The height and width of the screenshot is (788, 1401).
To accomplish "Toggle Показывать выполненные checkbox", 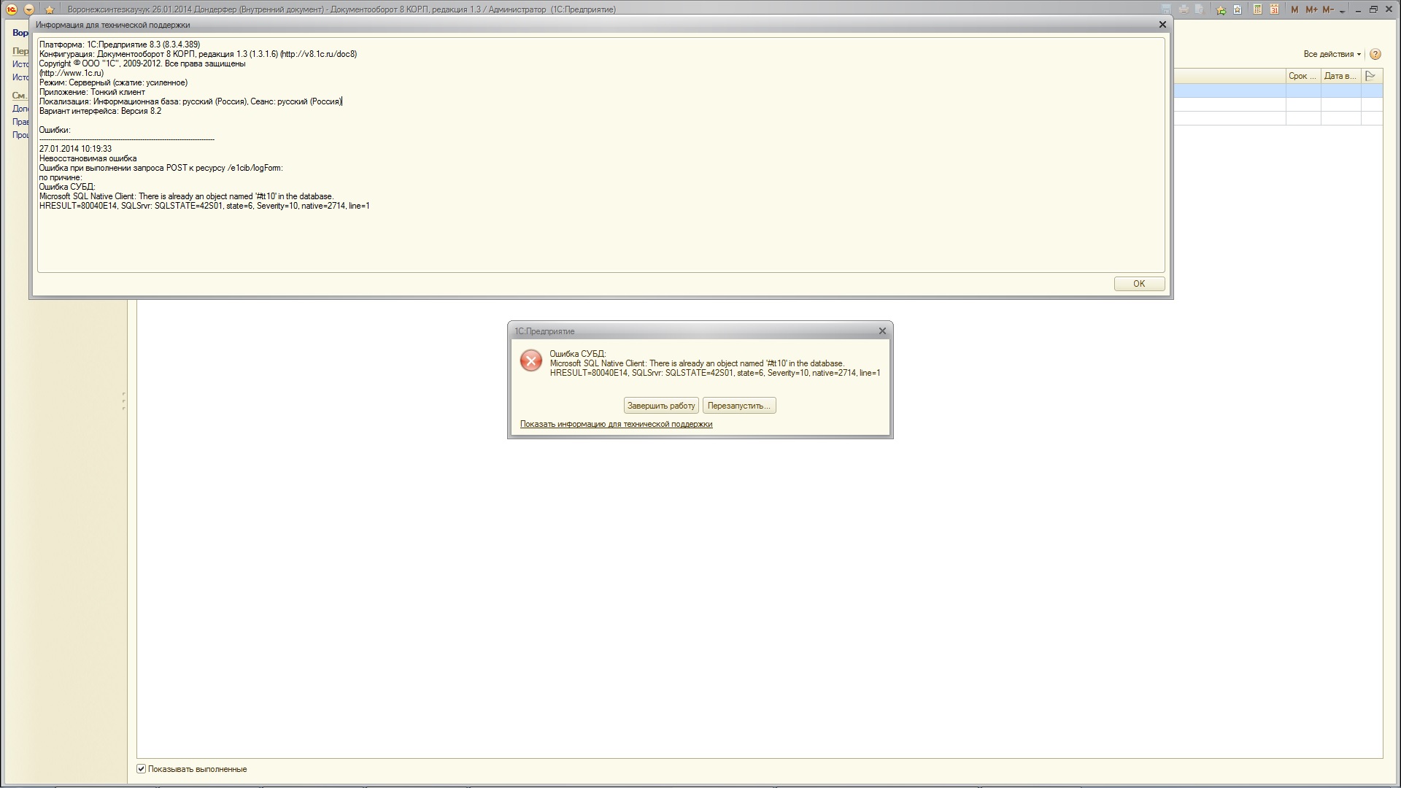I will pos(142,768).
